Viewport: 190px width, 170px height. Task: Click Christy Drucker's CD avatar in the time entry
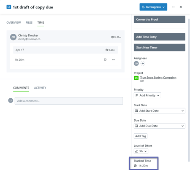click(13, 37)
